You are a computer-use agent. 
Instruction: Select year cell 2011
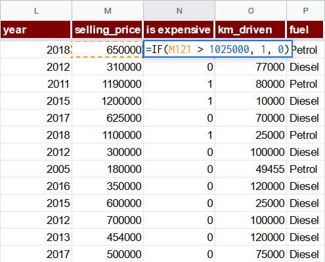point(36,84)
